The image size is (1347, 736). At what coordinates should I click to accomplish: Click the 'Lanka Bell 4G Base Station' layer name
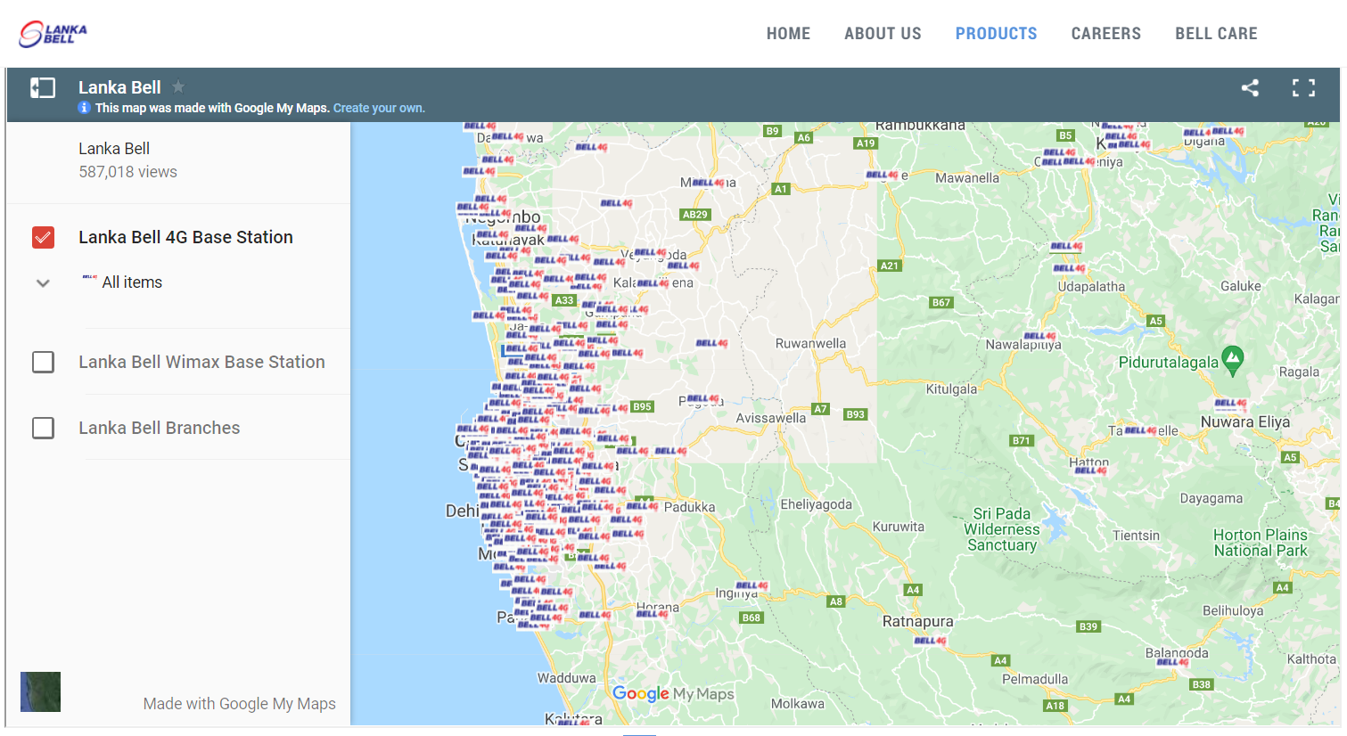[185, 237]
